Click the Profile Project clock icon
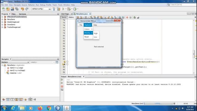The image size is (197, 111). tap(75, 9)
